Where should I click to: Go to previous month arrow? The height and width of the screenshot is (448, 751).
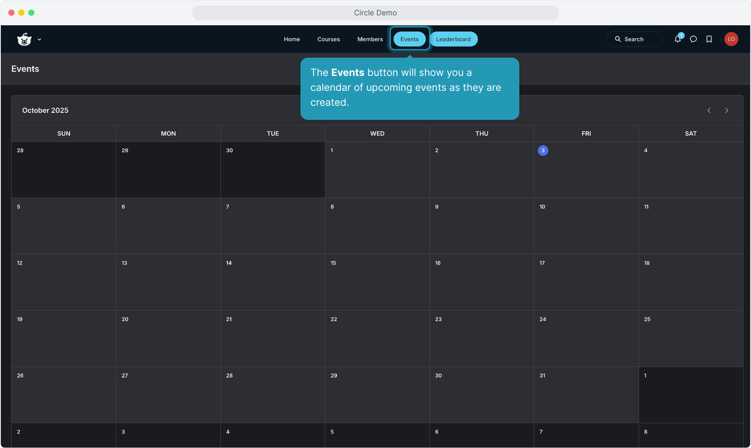[x=709, y=110]
